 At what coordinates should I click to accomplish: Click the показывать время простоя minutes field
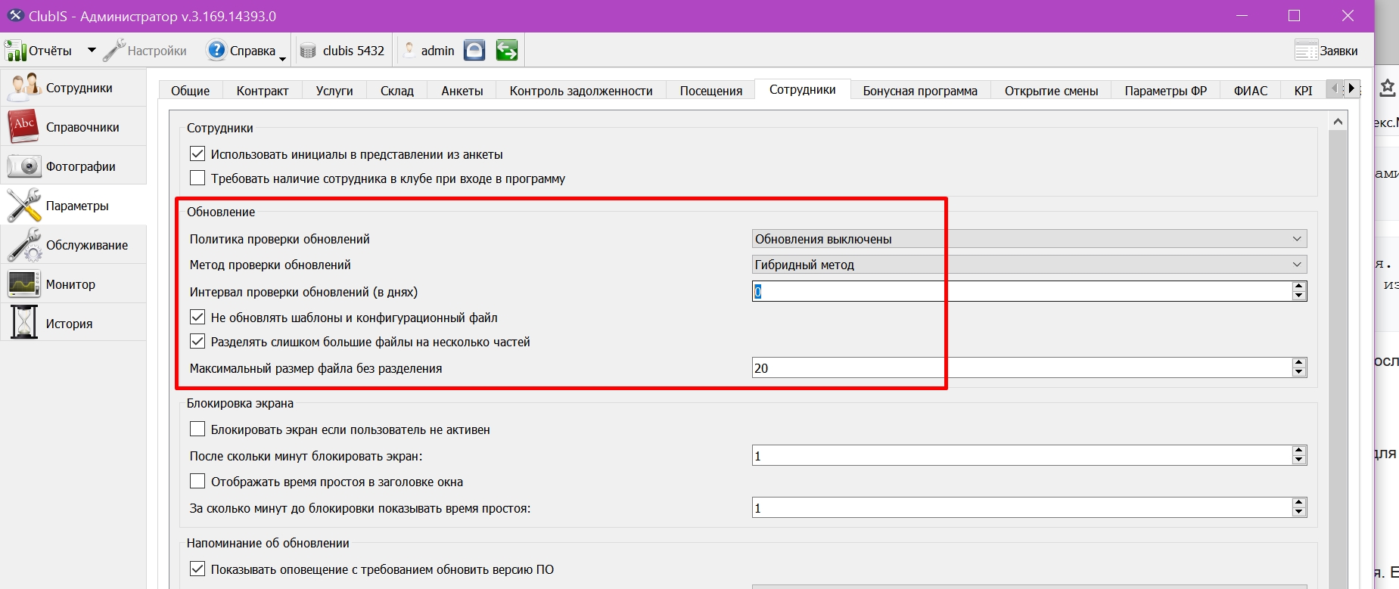click(x=1021, y=508)
